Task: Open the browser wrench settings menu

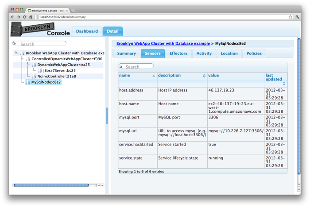Action: (298, 17)
